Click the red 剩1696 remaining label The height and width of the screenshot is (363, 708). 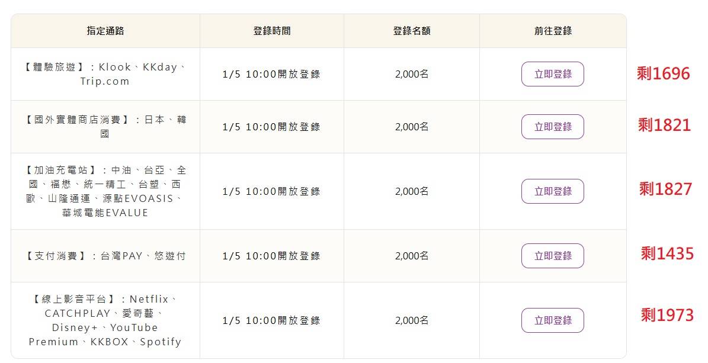click(664, 74)
